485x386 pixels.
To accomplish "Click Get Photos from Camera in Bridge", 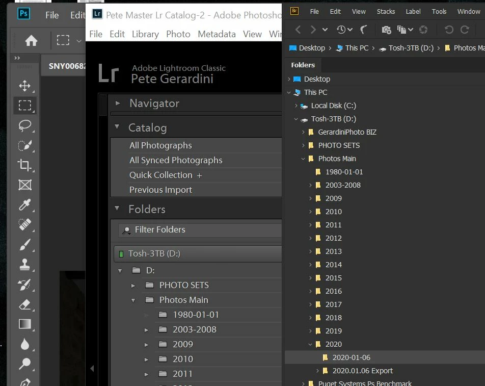I will click(x=386, y=30).
